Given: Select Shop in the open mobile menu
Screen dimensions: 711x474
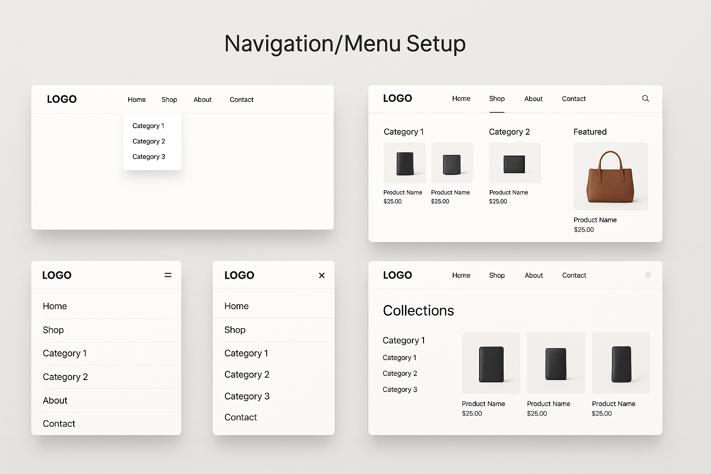Looking at the screenshot, I should pos(235,330).
